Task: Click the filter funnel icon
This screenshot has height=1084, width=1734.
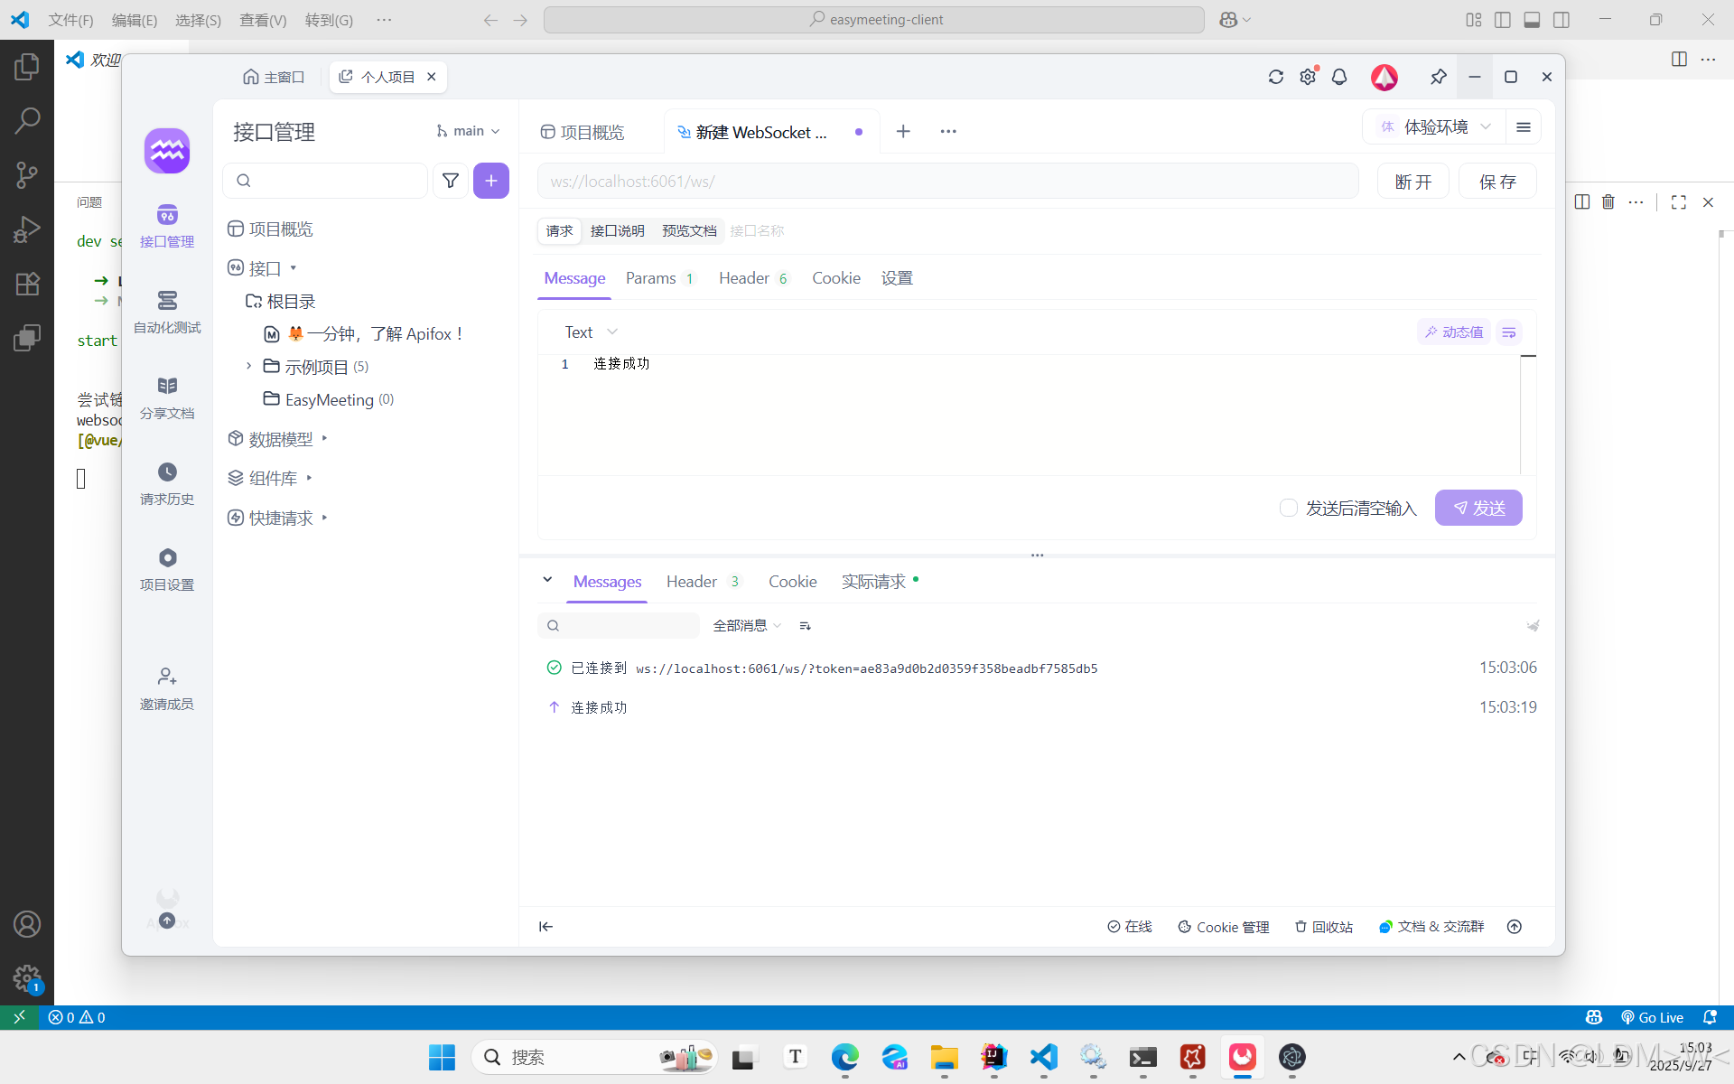Action: [451, 181]
